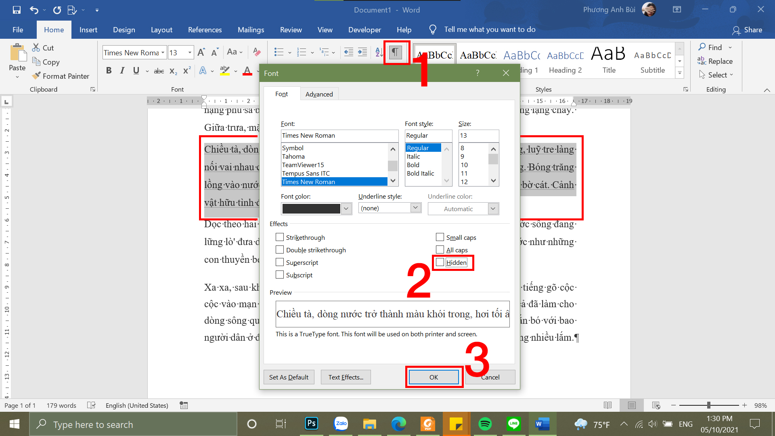Click the Cut scissors icon
The height and width of the screenshot is (436, 775).
click(36, 48)
